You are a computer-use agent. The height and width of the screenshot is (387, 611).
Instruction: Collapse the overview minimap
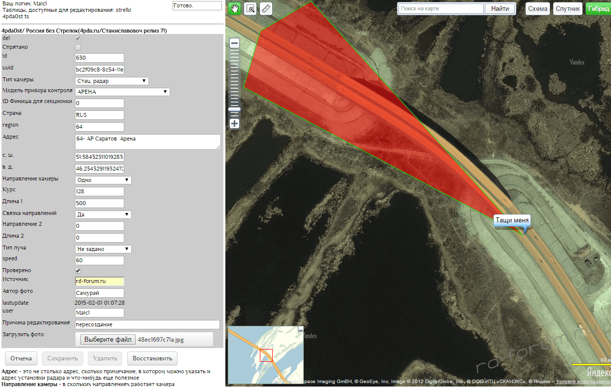click(300, 329)
